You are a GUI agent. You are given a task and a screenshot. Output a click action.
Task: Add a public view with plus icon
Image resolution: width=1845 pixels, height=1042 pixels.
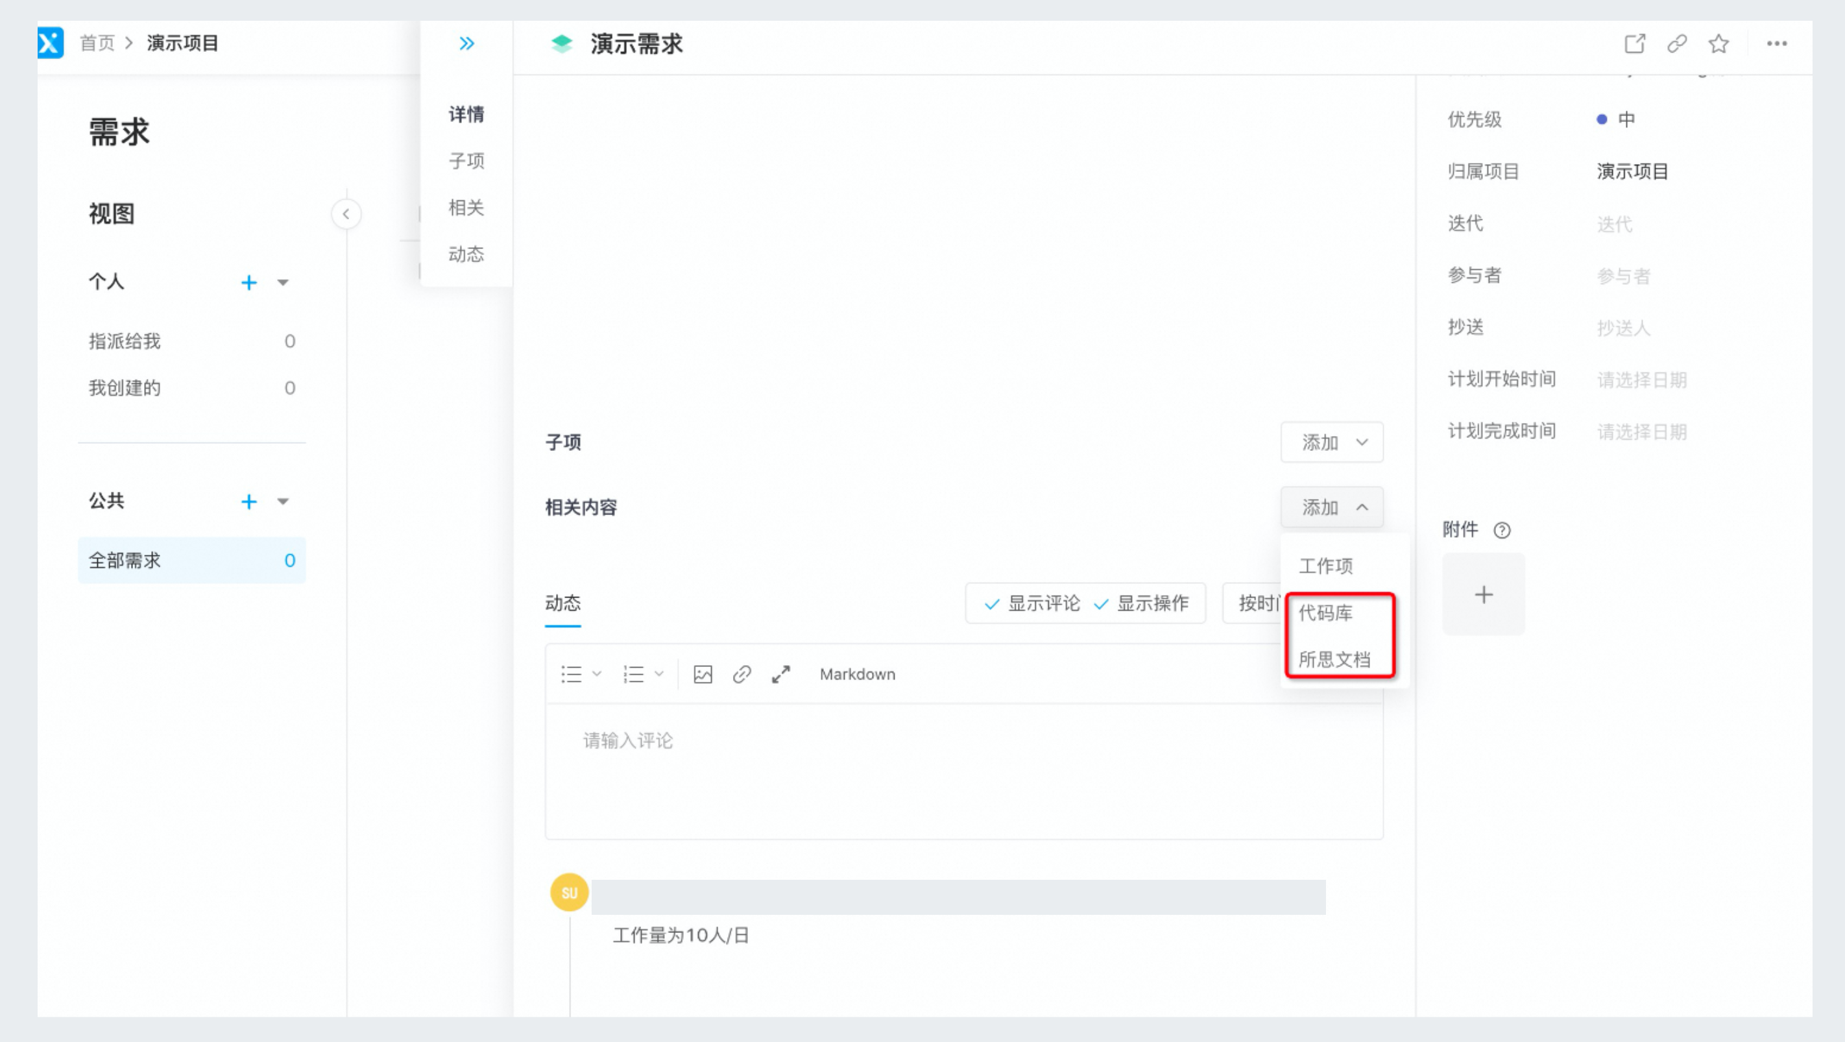pos(248,502)
